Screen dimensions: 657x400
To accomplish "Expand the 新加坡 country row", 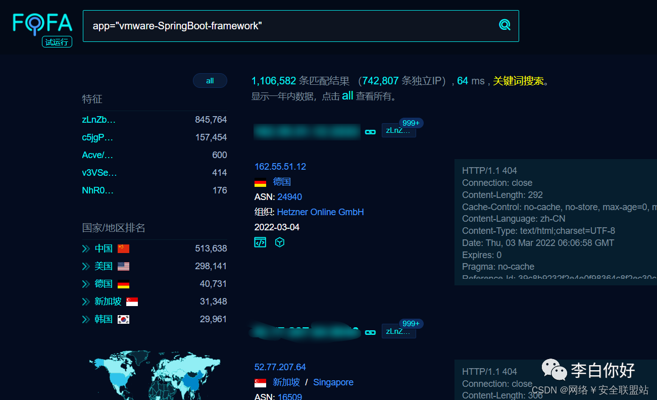I will (86, 302).
